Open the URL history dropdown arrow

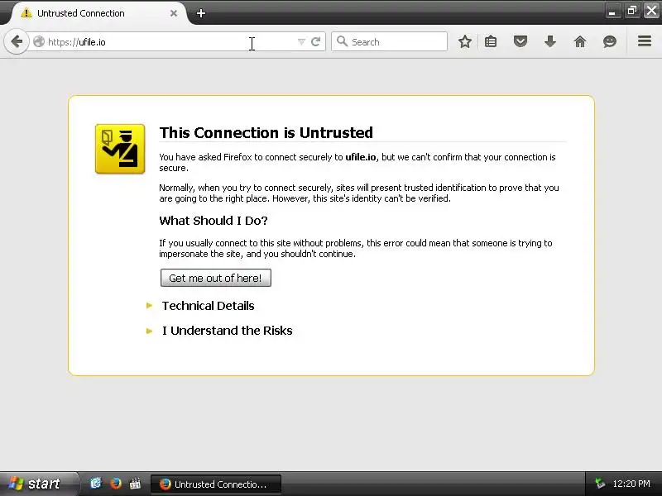tap(301, 42)
